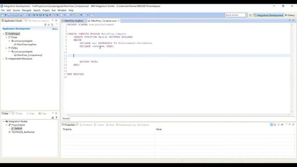The image size is (297, 167).
Task: Click the editor horizontal scrollbar
Action: [x=178, y=115]
